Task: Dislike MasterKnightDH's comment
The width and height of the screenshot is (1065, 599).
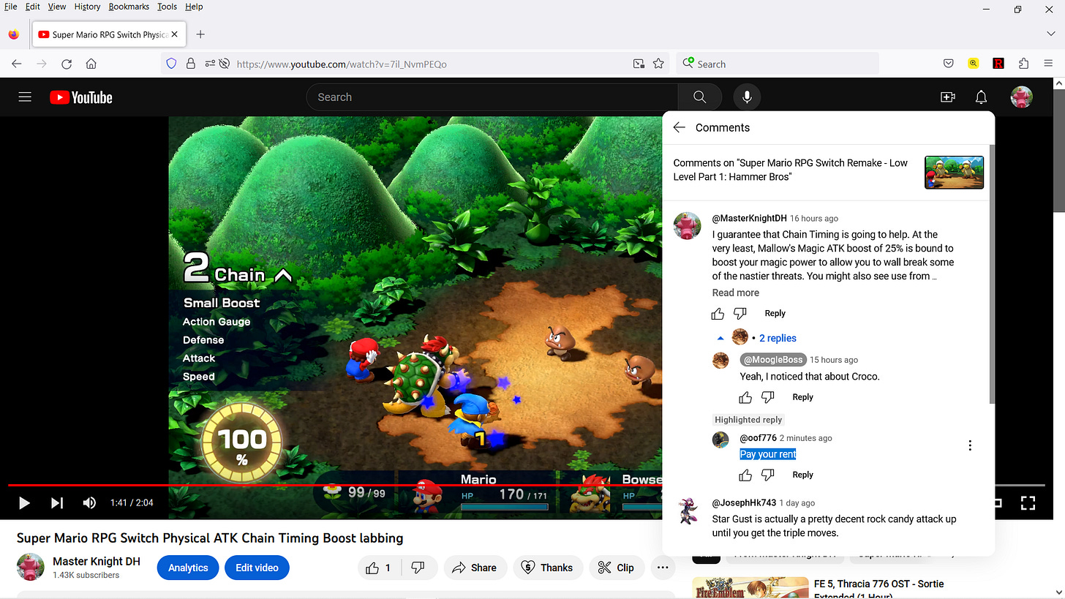Action: pyautogui.click(x=740, y=314)
